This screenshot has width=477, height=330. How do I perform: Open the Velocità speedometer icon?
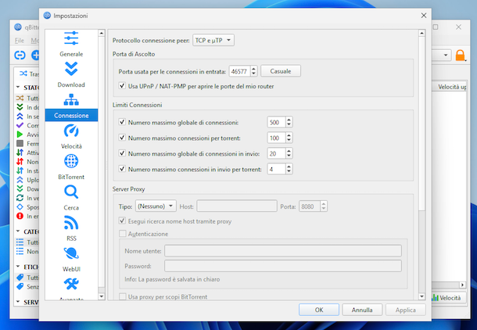[71, 131]
